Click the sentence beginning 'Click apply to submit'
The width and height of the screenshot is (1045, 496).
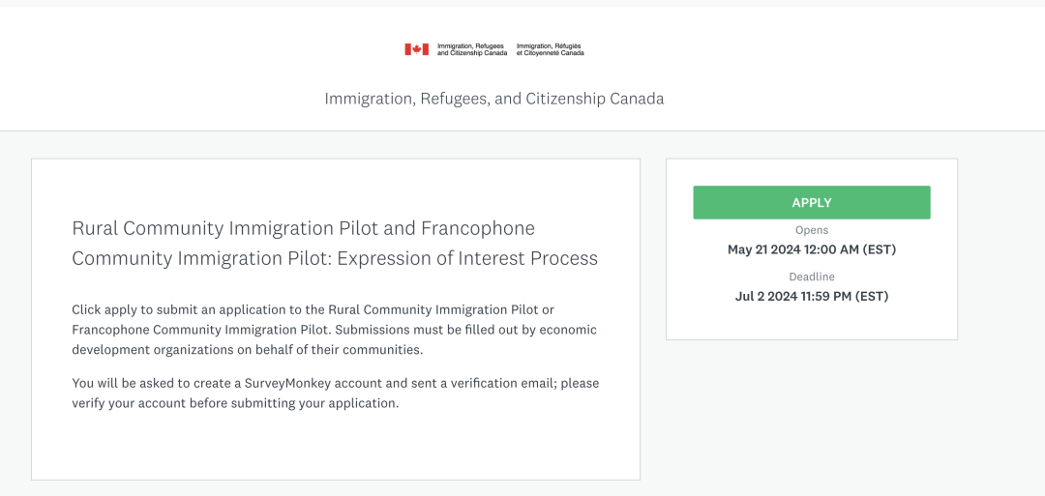coord(335,330)
